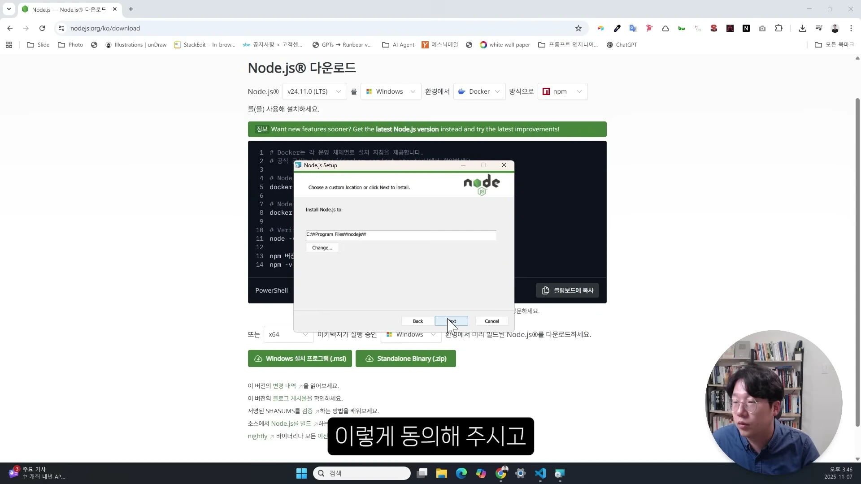Open File Explorer from taskbar
The width and height of the screenshot is (861, 484).
(442, 473)
